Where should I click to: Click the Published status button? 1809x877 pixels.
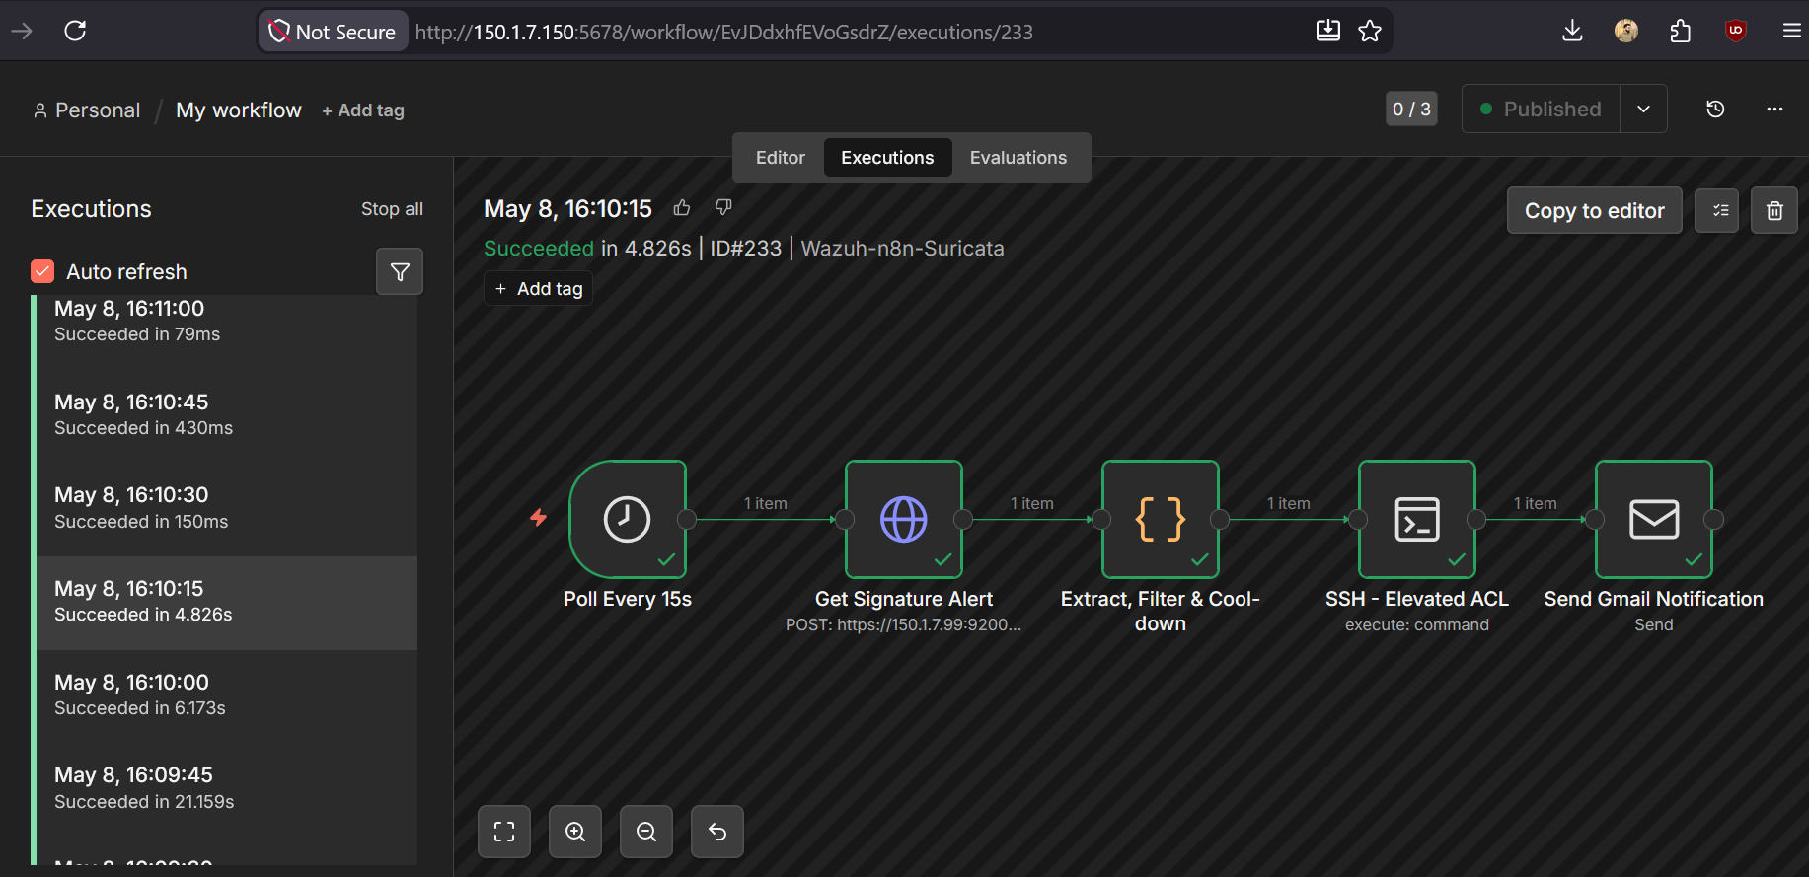(1541, 109)
